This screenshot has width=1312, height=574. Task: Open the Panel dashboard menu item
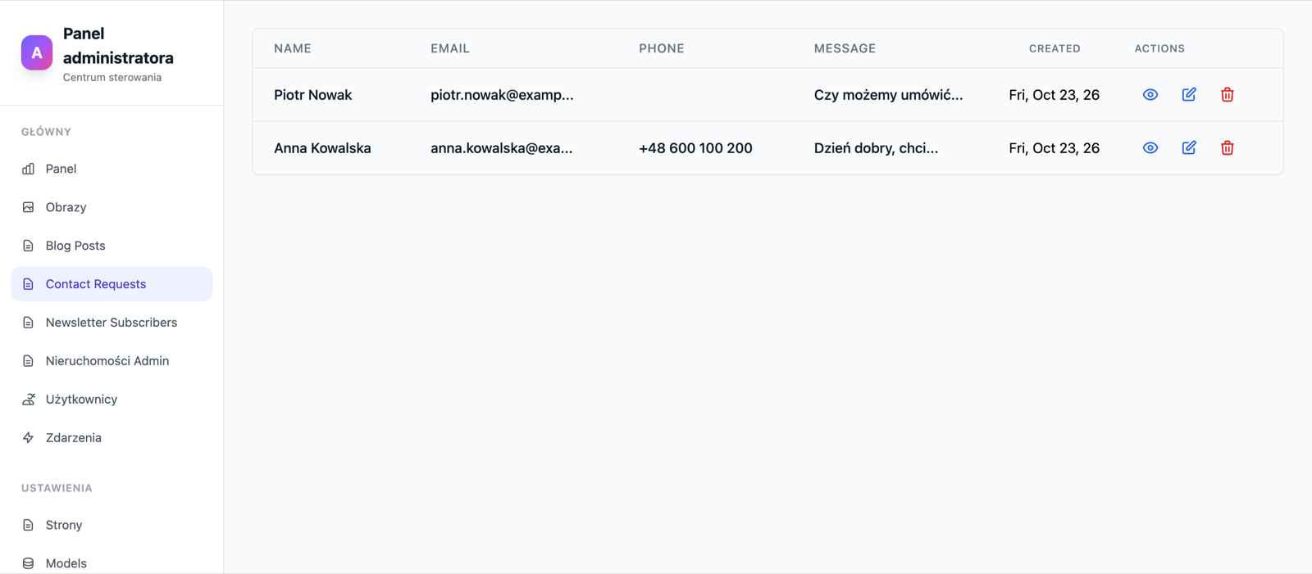(112, 169)
